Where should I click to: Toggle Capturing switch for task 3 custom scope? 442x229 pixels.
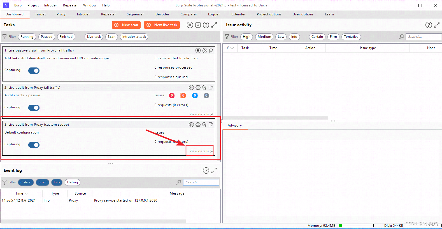pos(34,145)
